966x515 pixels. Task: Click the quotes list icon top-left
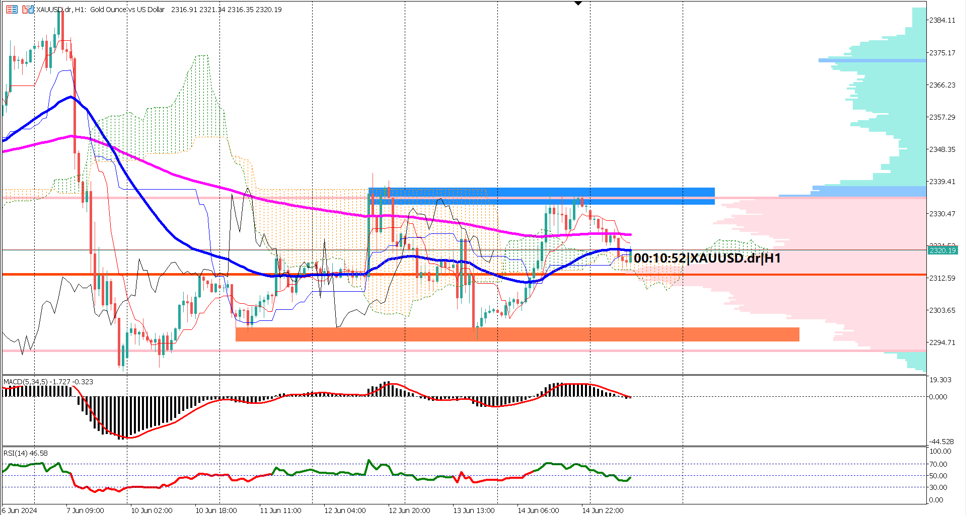(12, 9)
